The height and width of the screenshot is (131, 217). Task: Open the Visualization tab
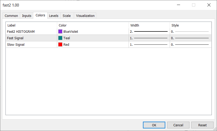[x=85, y=16]
